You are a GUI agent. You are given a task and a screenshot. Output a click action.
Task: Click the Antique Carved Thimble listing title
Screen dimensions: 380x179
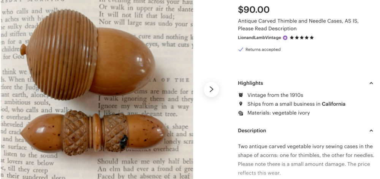click(298, 25)
